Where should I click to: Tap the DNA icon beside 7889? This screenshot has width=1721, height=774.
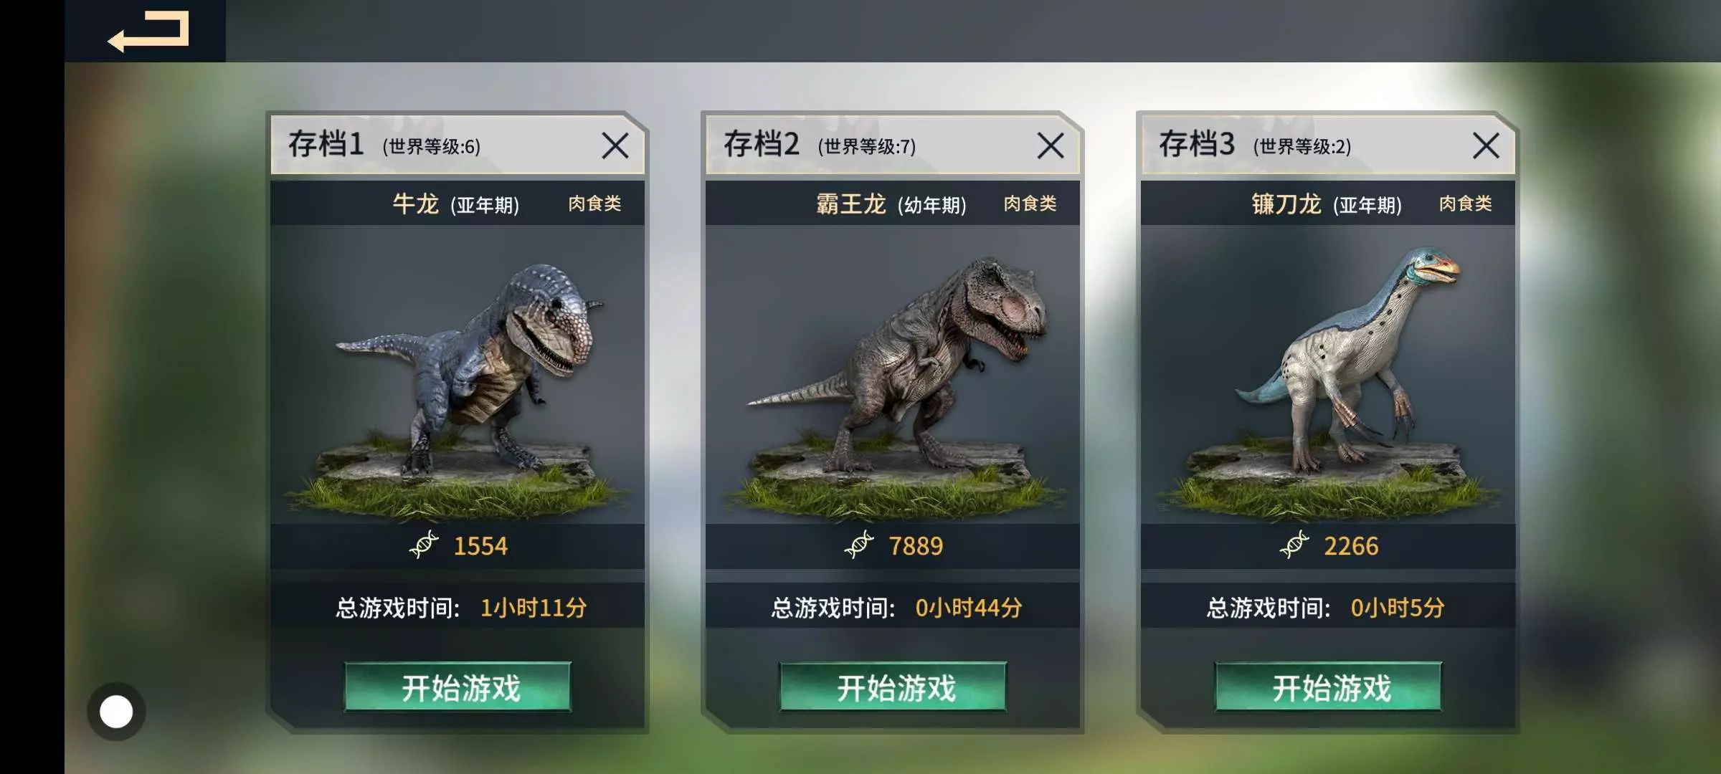tap(859, 545)
